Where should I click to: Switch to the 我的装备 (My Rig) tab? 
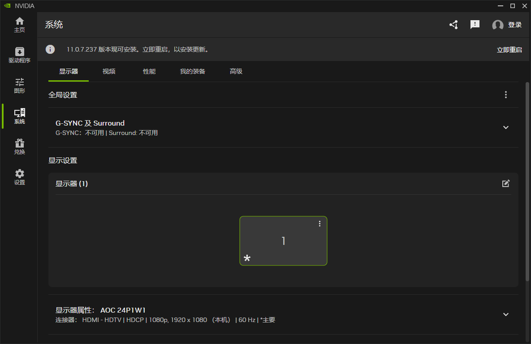[x=192, y=71]
